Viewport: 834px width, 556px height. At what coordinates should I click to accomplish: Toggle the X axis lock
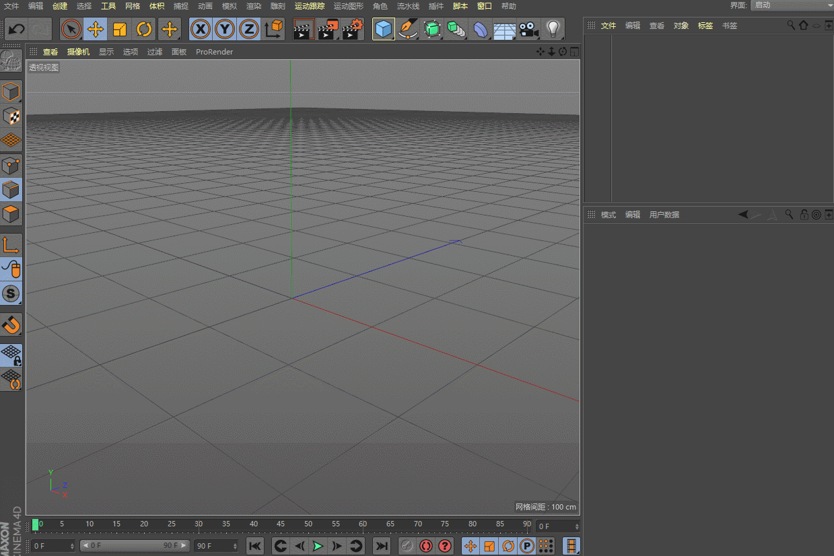point(201,30)
